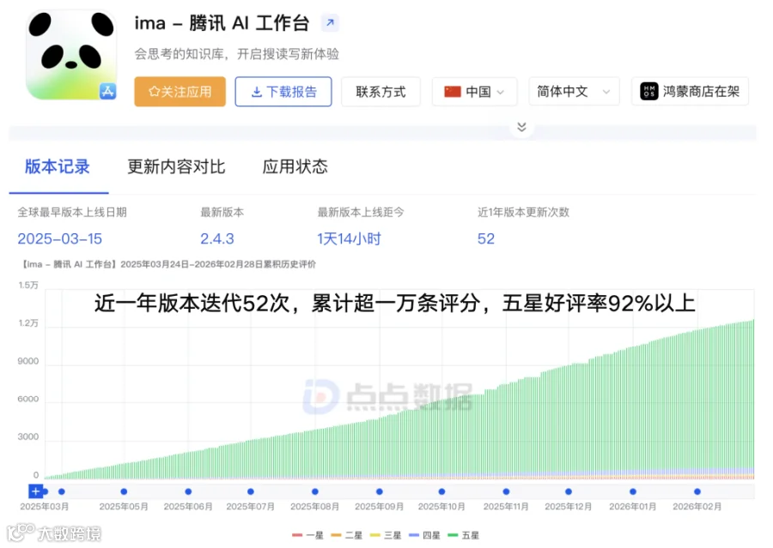The width and height of the screenshot is (773, 548).
Task: Click the update count 52
Action: pyautogui.click(x=485, y=238)
